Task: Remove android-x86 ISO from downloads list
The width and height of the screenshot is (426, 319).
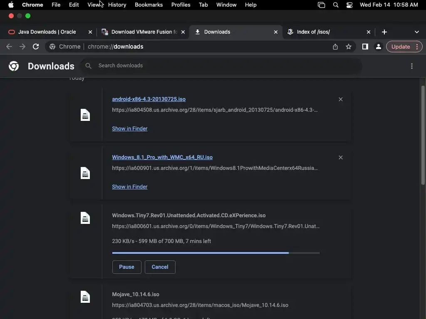Action: pyautogui.click(x=341, y=99)
